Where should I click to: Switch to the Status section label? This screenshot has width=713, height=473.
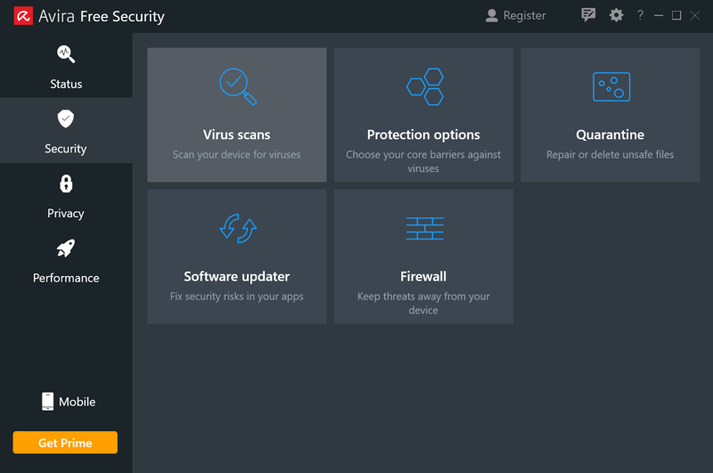66,84
